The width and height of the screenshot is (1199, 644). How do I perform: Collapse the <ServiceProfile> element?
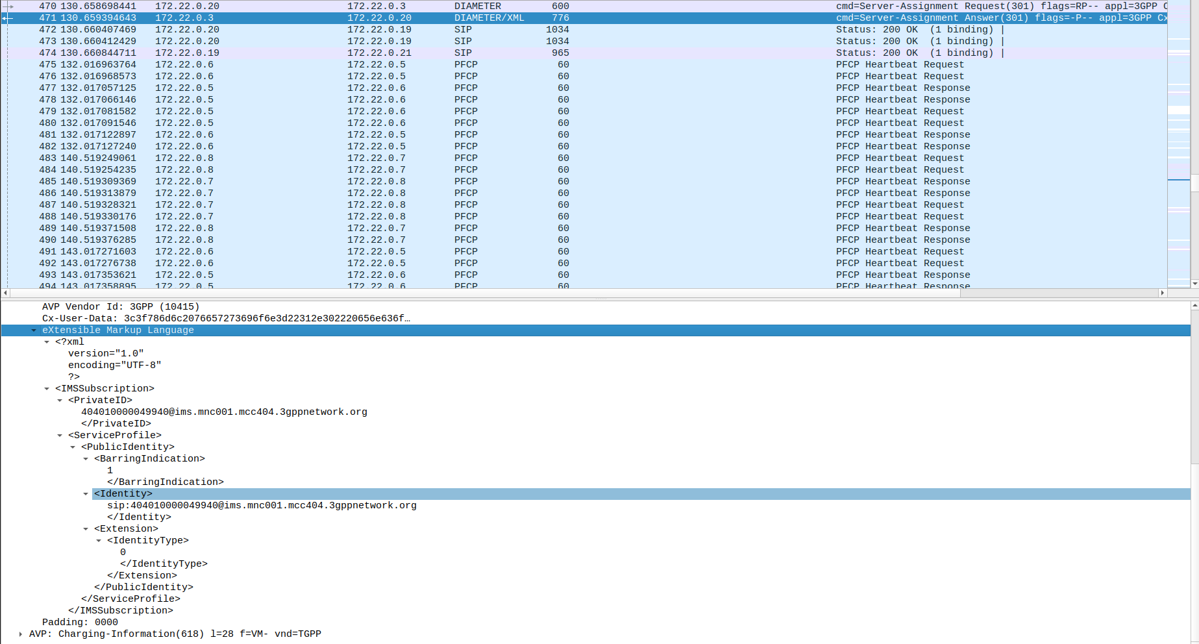pyautogui.click(x=60, y=435)
